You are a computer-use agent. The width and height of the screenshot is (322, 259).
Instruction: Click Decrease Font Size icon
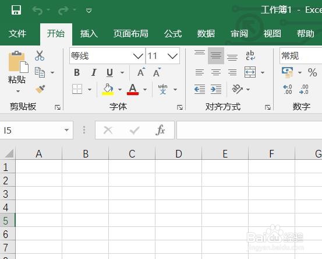157,72
